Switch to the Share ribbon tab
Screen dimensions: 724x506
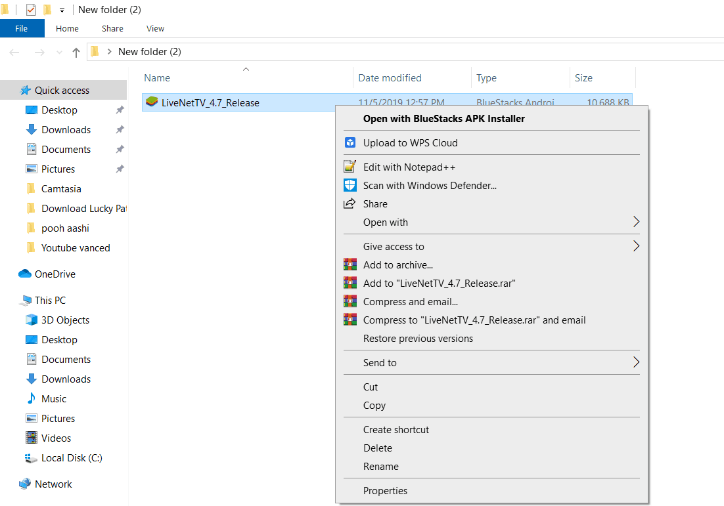pyautogui.click(x=112, y=29)
